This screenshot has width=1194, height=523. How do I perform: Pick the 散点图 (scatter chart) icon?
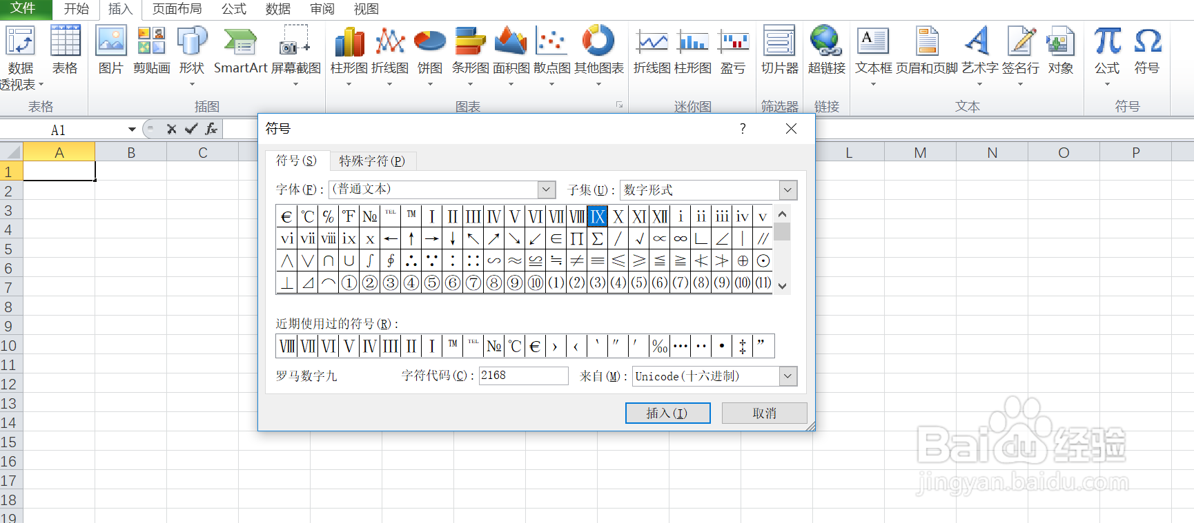point(551,41)
